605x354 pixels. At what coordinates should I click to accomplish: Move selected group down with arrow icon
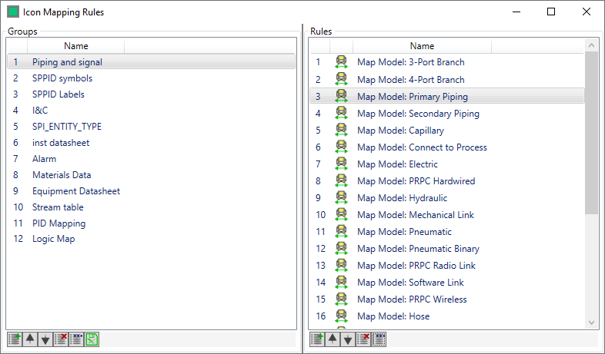tap(45, 339)
